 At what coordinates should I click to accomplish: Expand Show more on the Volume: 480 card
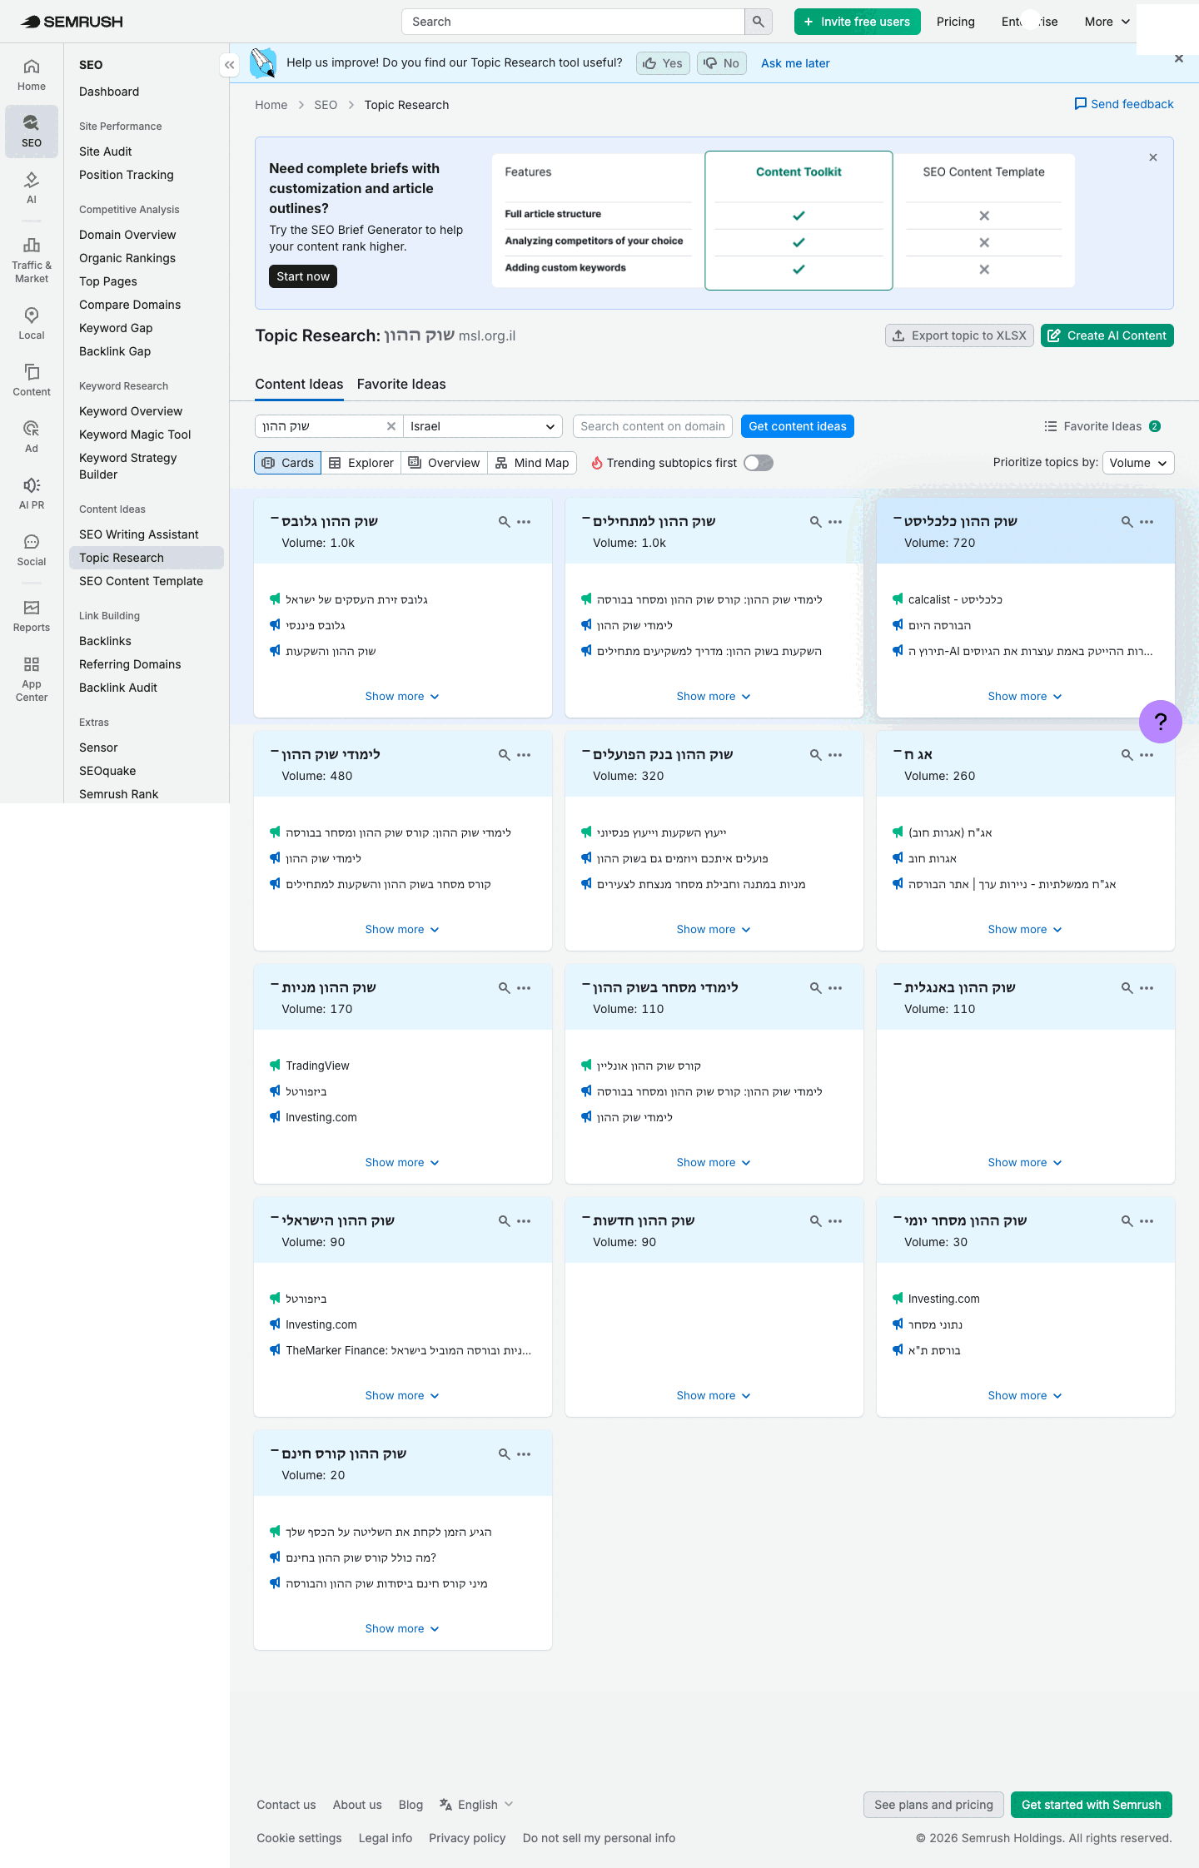pyautogui.click(x=402, y=930)
